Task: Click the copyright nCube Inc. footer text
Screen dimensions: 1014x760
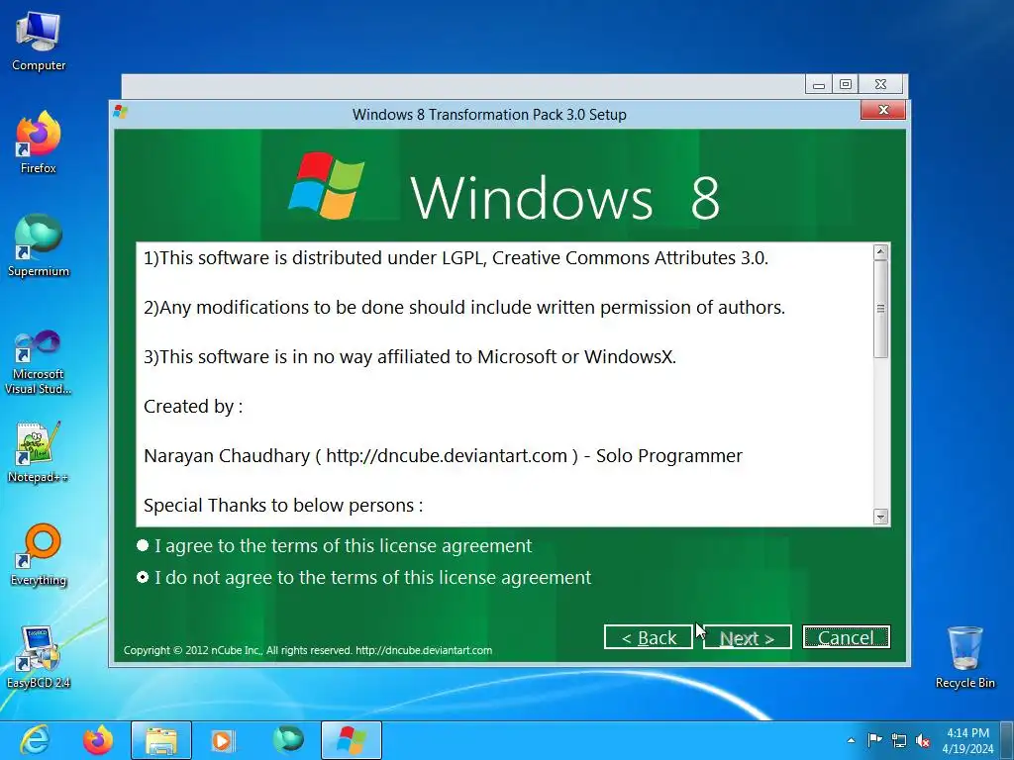Action: pyautogui.click(x=308, y=650)
